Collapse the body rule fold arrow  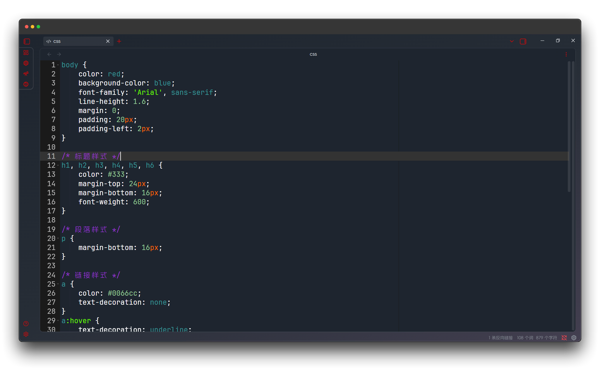pos(58,65)
